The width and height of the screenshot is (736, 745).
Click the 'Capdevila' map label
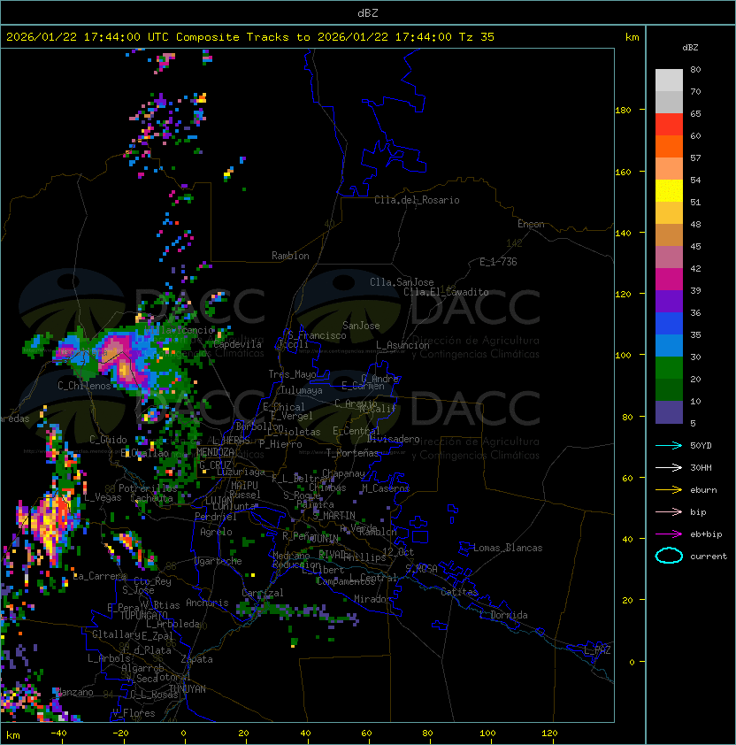pyautogui.click(x=237, y=344)
